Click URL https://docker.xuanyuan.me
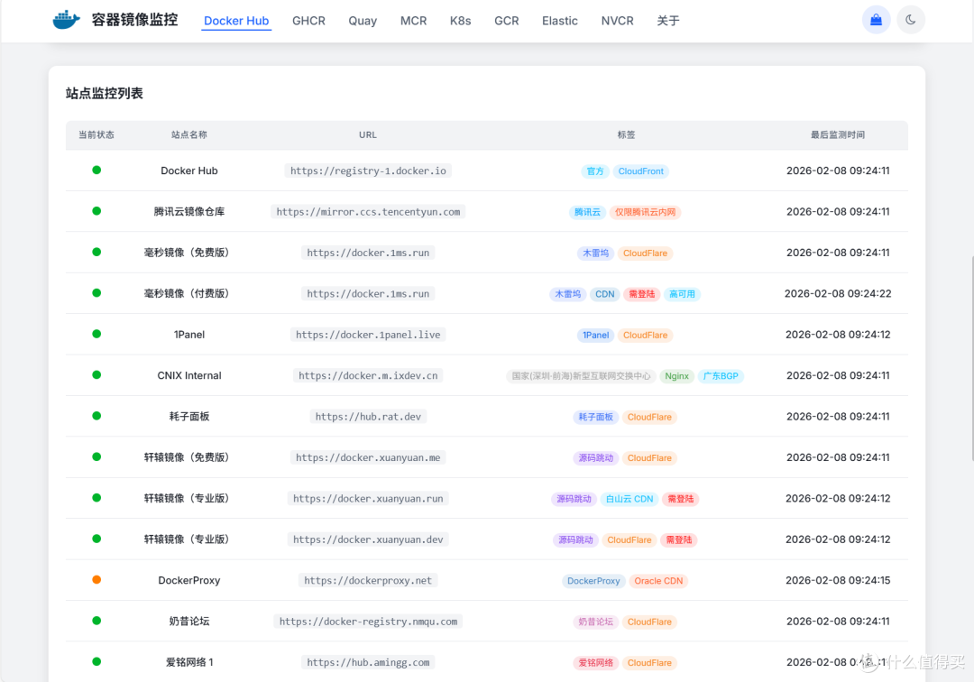Image resolution: width=974 pixels, height=682 pixels. (368, 457)
